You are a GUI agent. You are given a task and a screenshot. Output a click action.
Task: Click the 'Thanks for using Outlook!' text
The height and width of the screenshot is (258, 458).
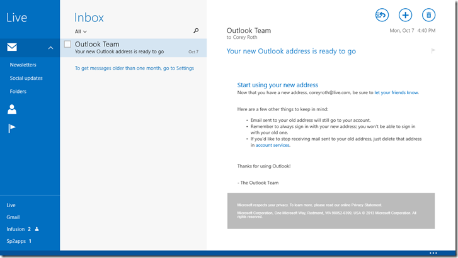pyautogui.click(x=264, y=166)
